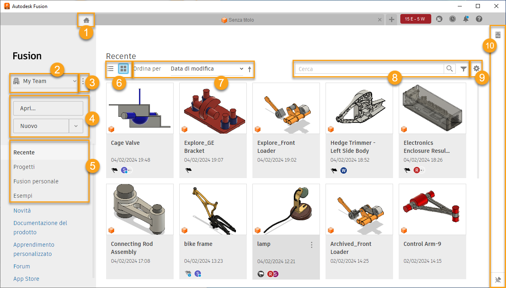Open the three-dot menu on lamp card

point(311,245)
